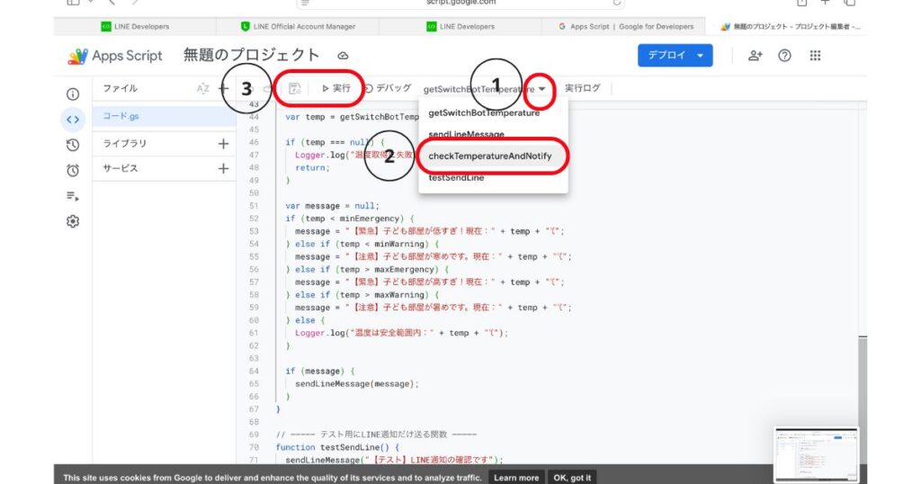The image size is (921, 484).
Task: Open the Triggers alarm clock icon
Action: point(73,170)
